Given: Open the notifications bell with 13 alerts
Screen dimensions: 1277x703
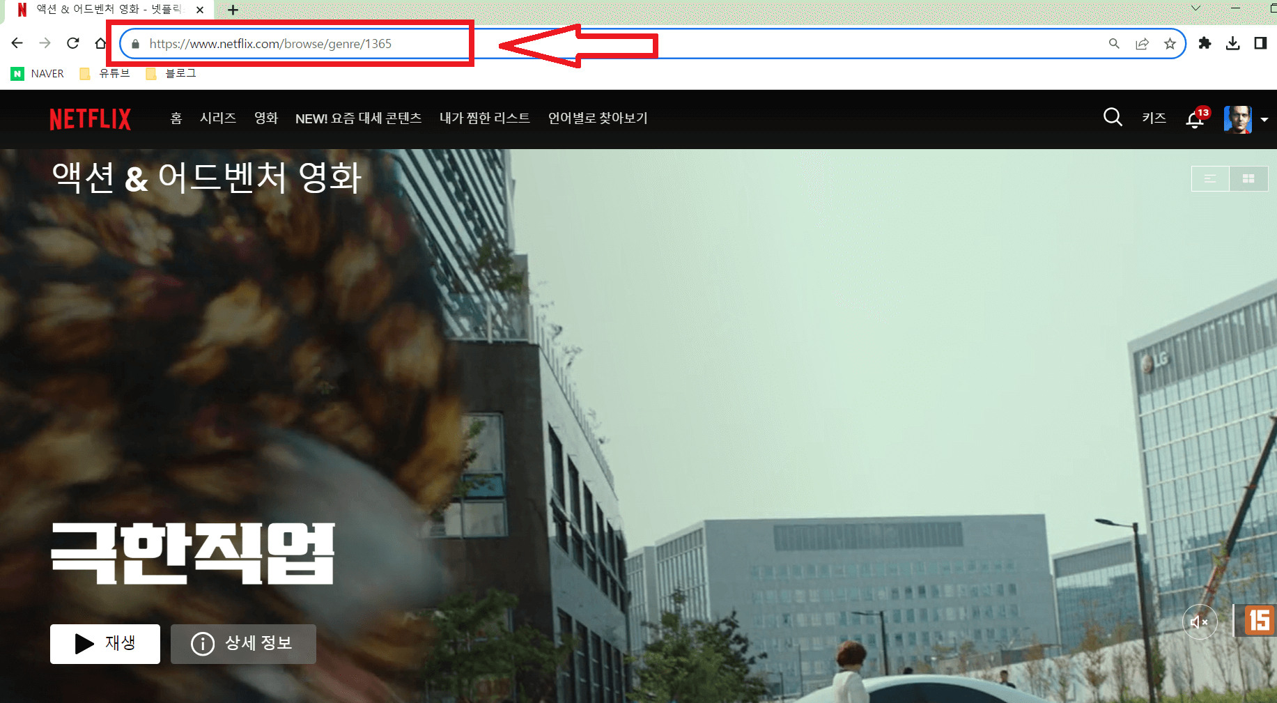Looking at the screenshot, I should (1194, 118).
